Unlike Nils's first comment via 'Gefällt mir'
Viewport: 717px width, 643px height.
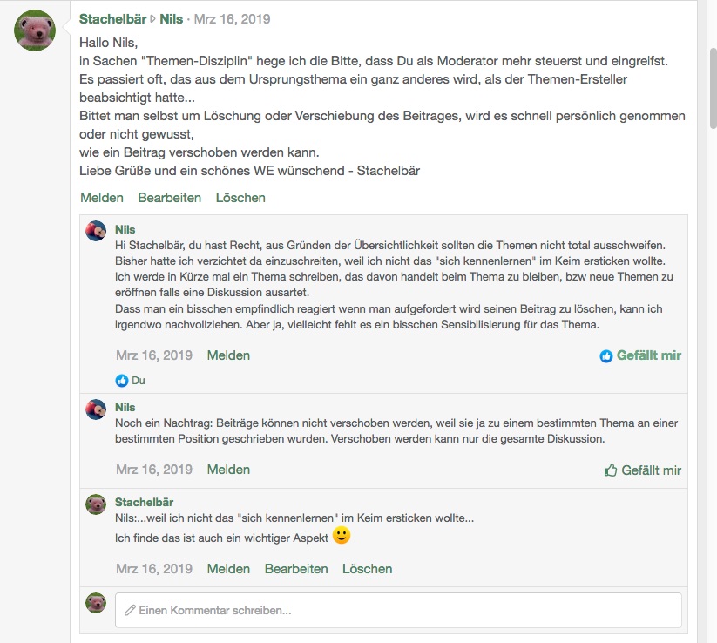[640, 355]
